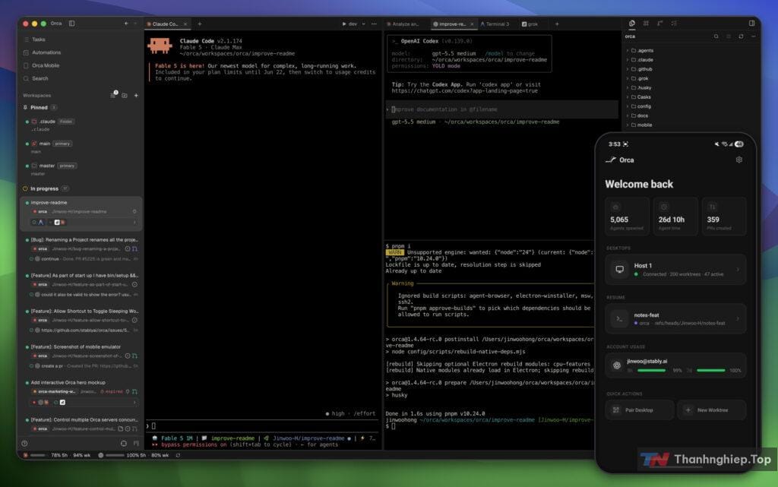Image resolution: width=778 pixels, height=487 pixels.
Task: Open Screenshot of mobile emulator workspace
Action: pyautogui.click(x=82, y=356)
